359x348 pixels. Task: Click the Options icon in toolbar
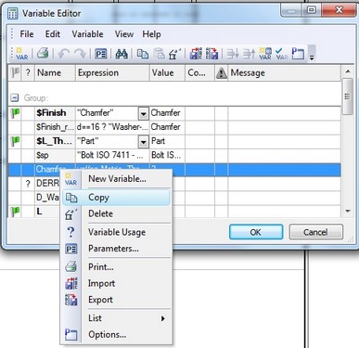pyautogui.click(x=298, y=54)
